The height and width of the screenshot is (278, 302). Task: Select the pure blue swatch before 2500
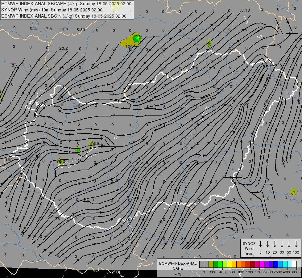276,264
